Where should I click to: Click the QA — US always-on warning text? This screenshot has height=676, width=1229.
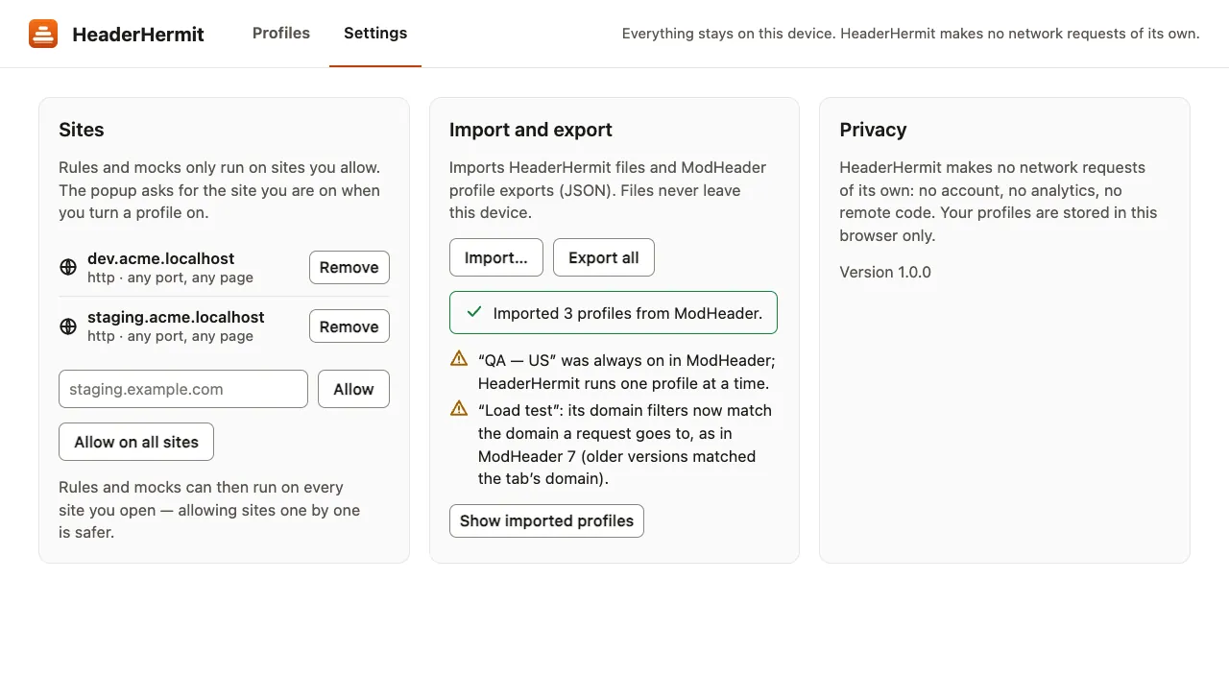pos(626,372)
